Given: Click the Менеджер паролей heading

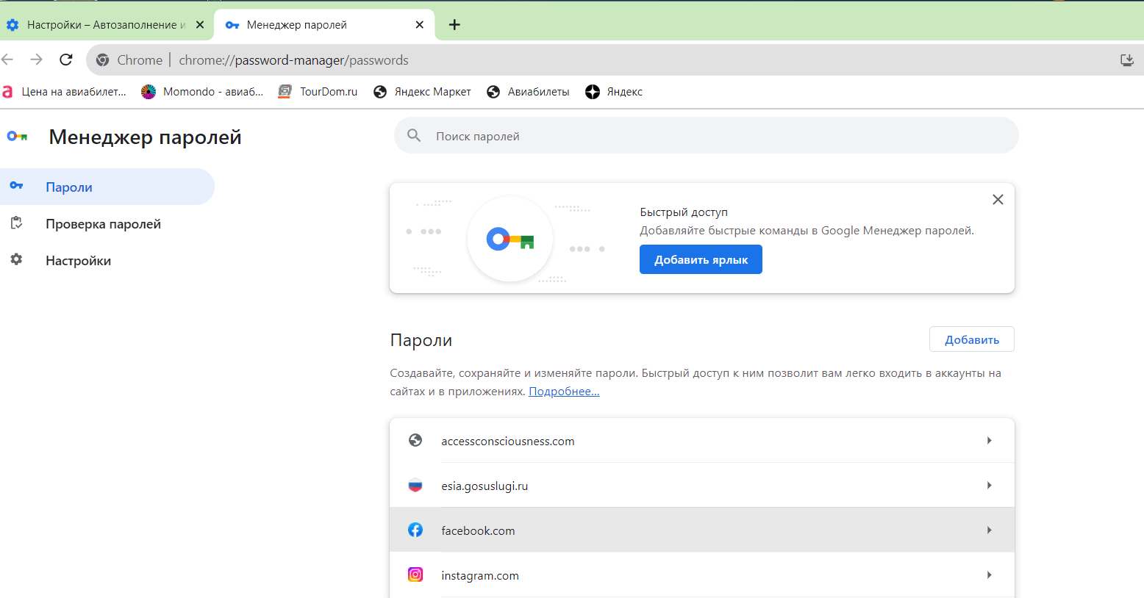Looking at the screenshot, I should point(145,137).
